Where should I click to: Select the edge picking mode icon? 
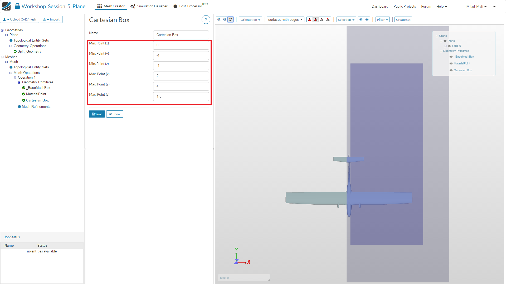pos(322,20)
